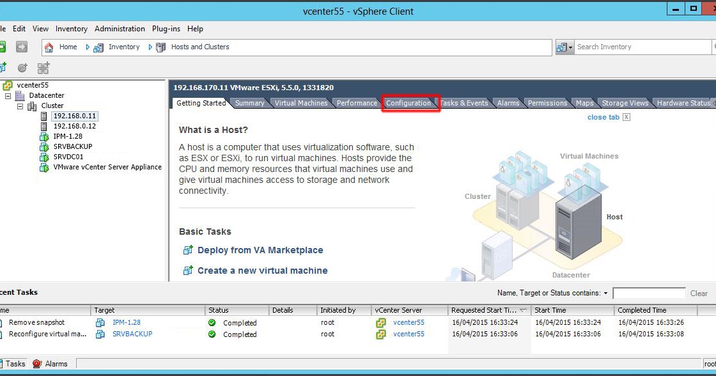Screen dimensions: 716x376
Task: Select the Hosts and Clusters breadcrumb icon
Action: click(160, 47)
